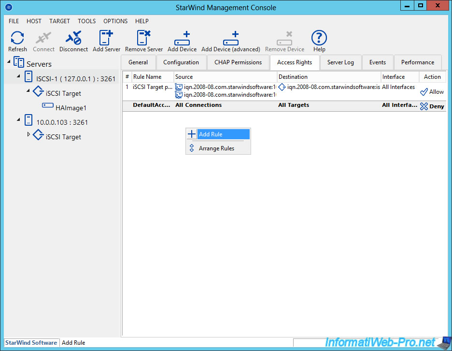Click the 10.0.0.103 server icon
Screen dimensions: 452x351
28,120
